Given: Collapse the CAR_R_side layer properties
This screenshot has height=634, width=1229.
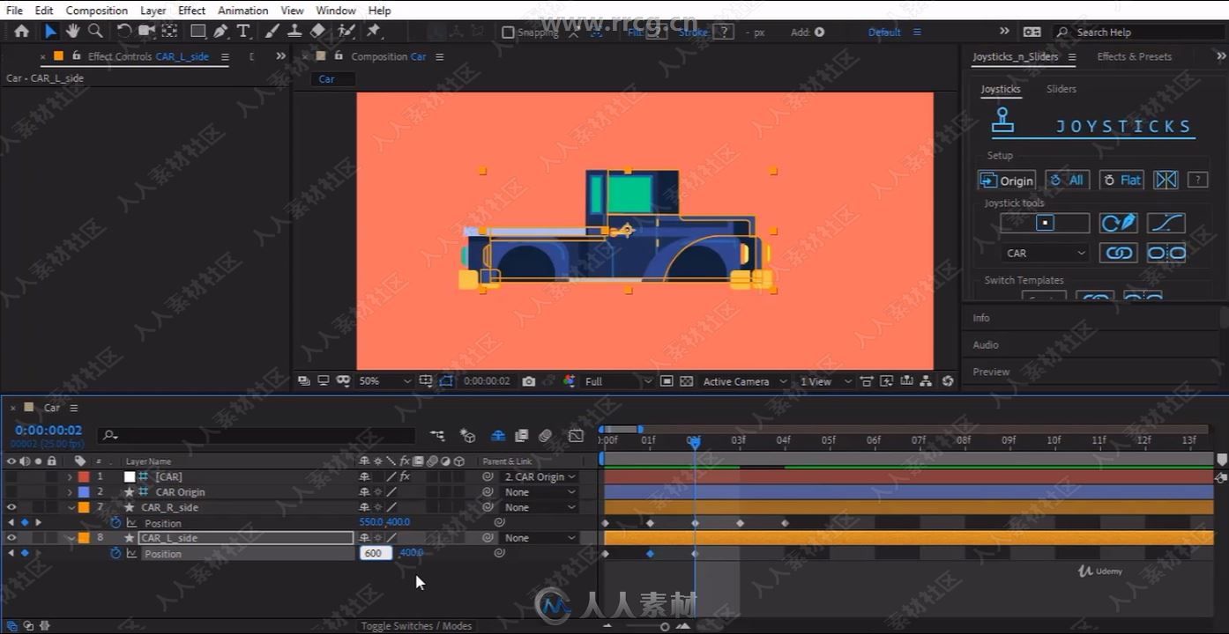Looking at the screenshot, I should 71,508.
